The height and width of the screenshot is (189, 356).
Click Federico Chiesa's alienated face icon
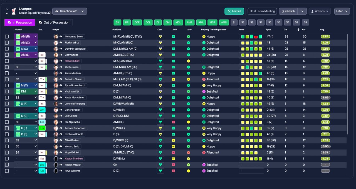tap(204, 79)
